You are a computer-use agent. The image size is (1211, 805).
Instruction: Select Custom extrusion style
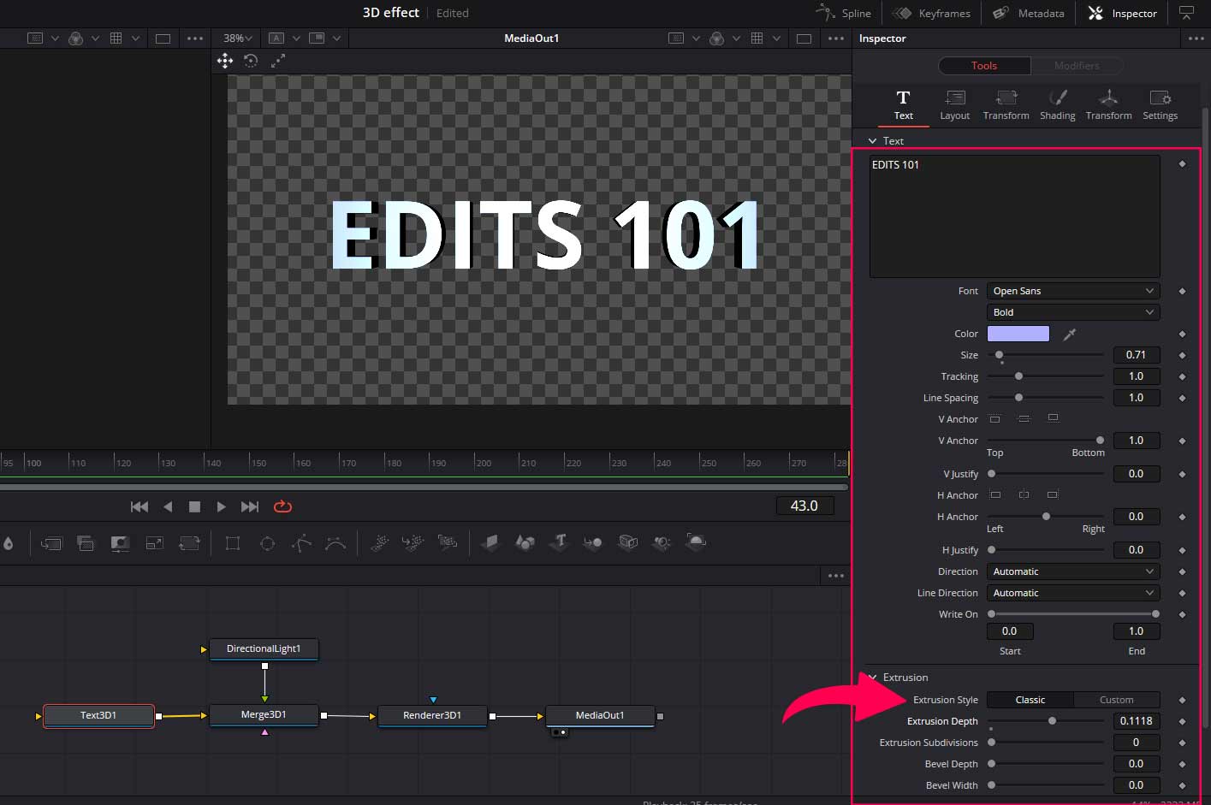click(x=1116, y=700)
